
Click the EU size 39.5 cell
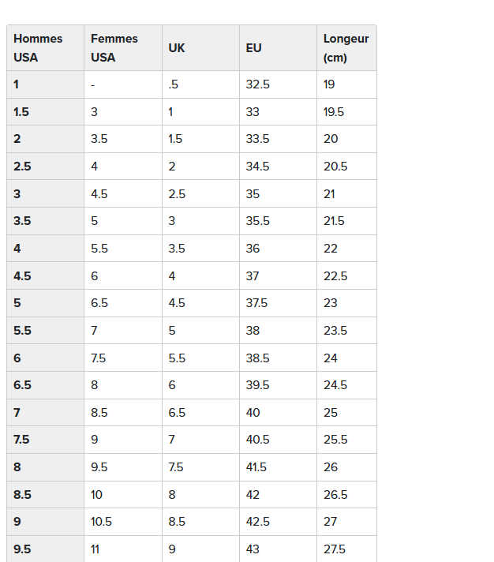point(258,385)
